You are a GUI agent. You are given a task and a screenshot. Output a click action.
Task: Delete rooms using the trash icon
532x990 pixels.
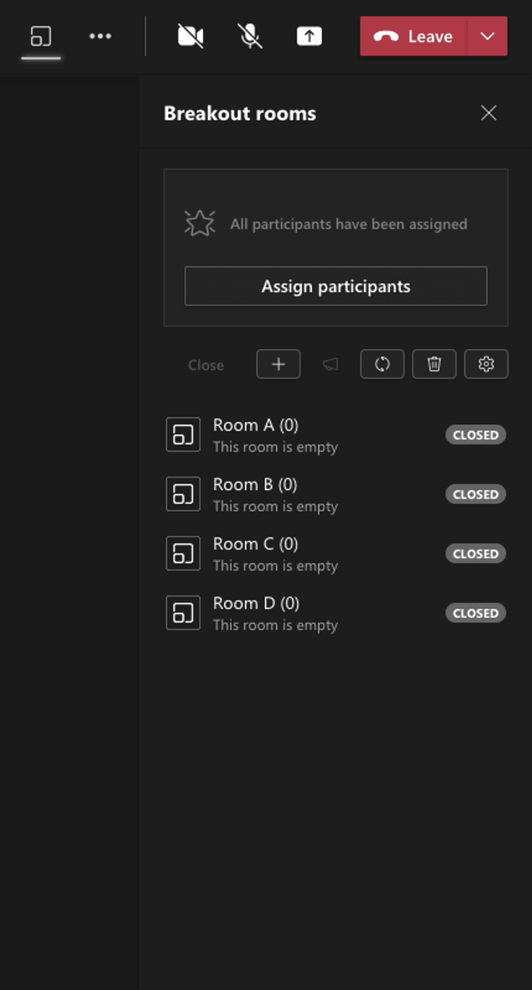tap(434, 364)
